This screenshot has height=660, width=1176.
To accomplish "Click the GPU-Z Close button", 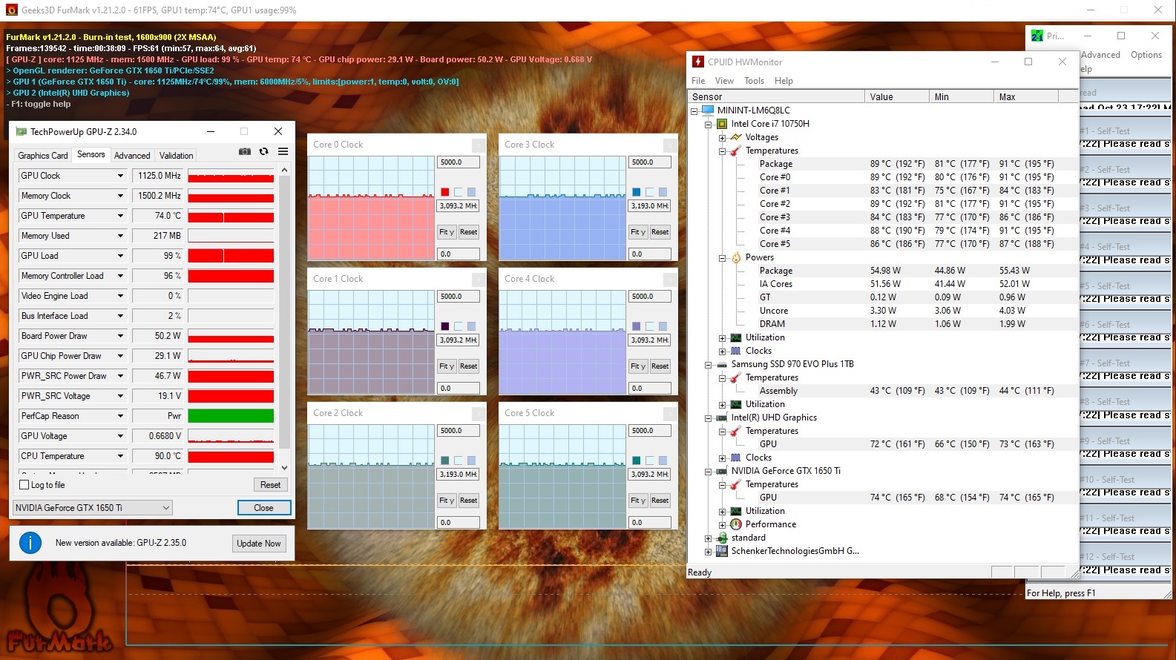I will 263,508.
